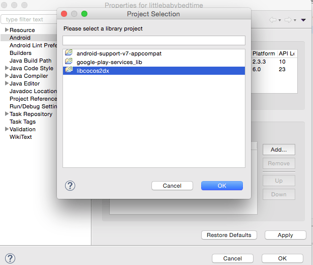
Task: Cancel the Project Selection dialog
Action: 172,186
